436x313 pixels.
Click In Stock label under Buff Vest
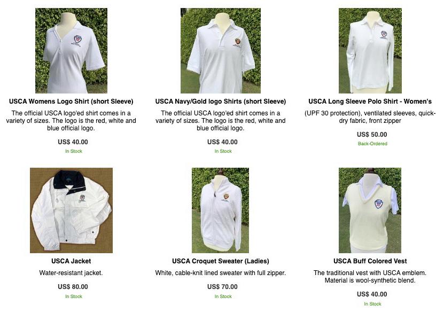pyautogui.click(x=372, y=304)
